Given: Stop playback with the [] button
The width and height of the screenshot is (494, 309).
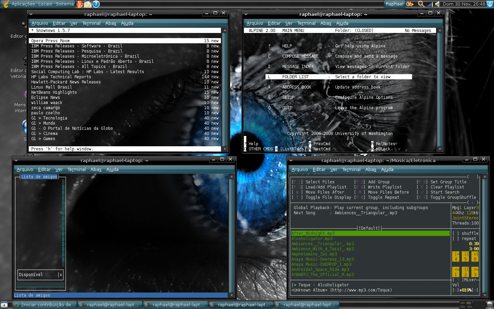Looking at the screenshot, I should pos(466,272).
